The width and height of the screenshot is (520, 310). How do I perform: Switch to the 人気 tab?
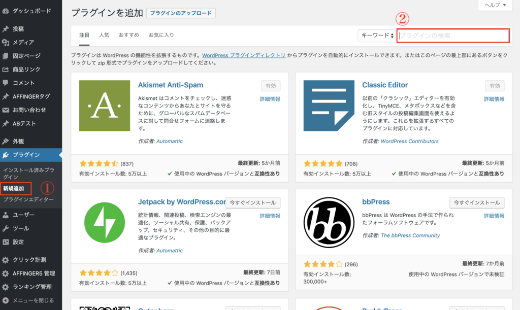coord(104,36)
